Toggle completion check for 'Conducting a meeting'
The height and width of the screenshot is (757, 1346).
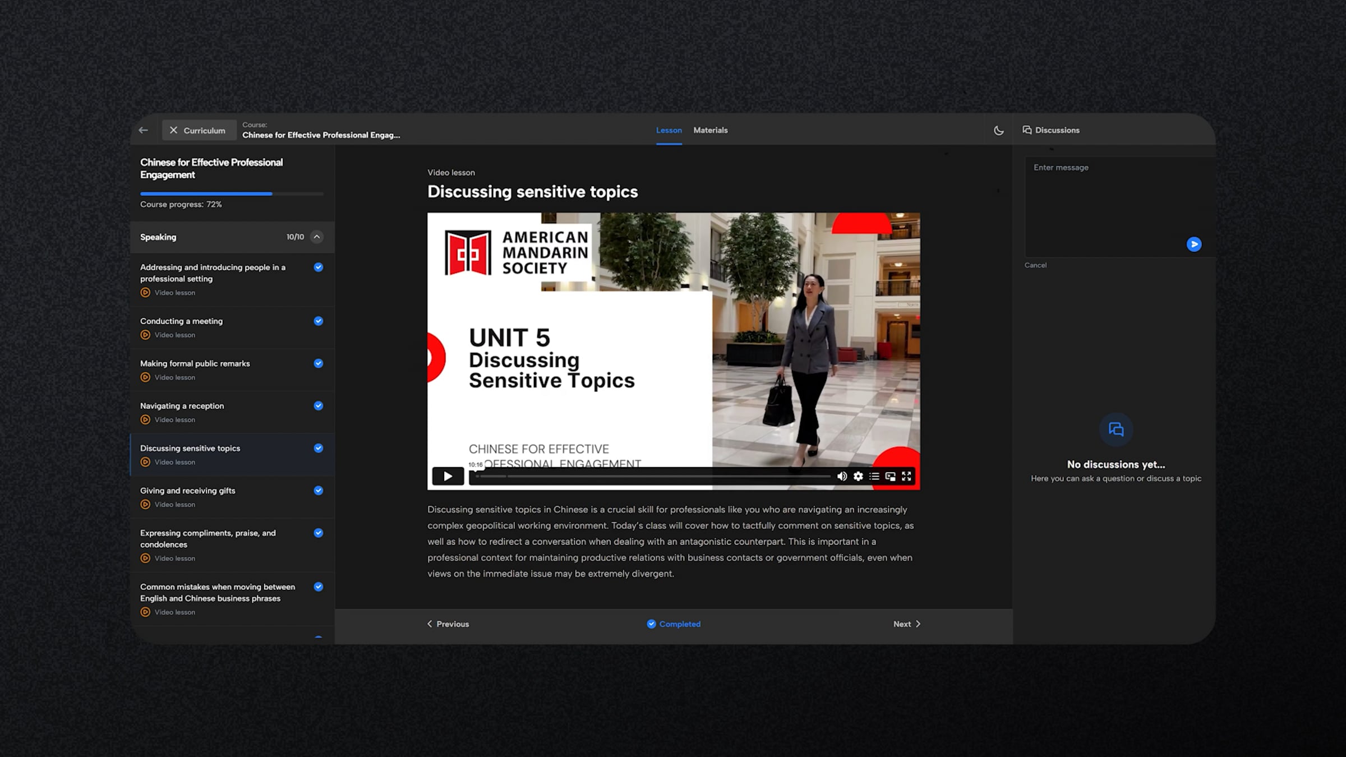point(319,321)
